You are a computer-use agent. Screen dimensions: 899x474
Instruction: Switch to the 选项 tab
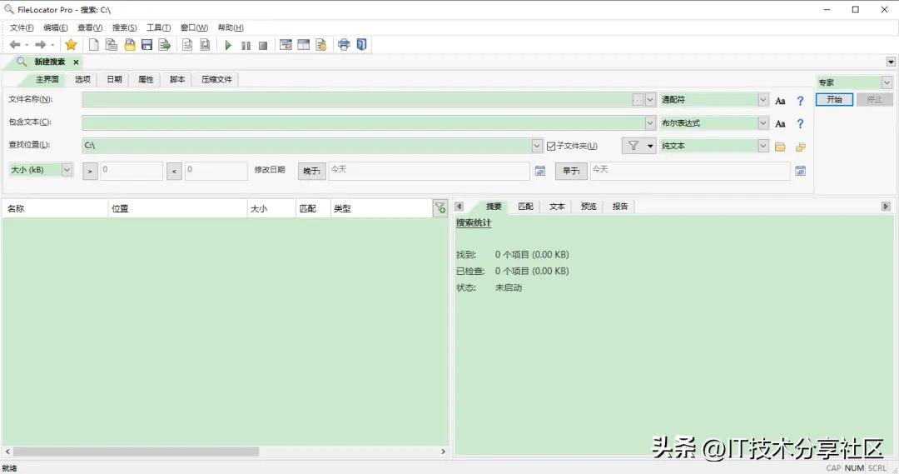pyautogui.click(x=82, y=80)
